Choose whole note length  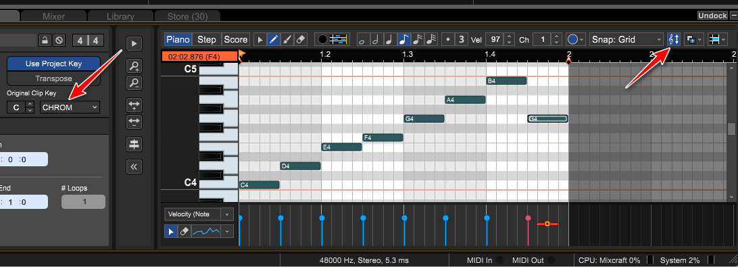[x=362, y=40]
